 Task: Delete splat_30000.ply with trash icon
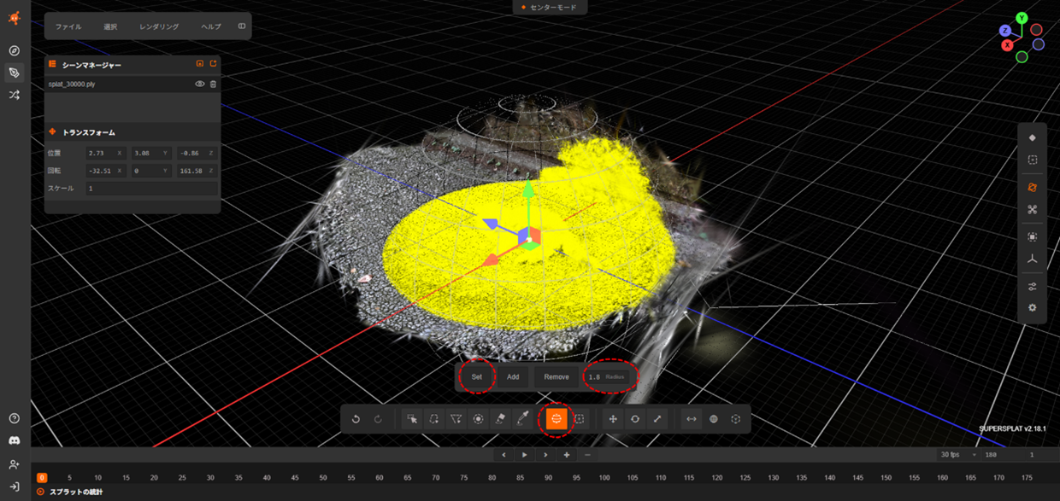213,84
